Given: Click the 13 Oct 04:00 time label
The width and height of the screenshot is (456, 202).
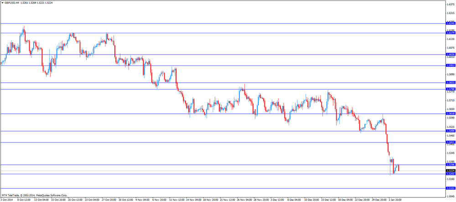Looking at the screenshot, I should point(41,200).
